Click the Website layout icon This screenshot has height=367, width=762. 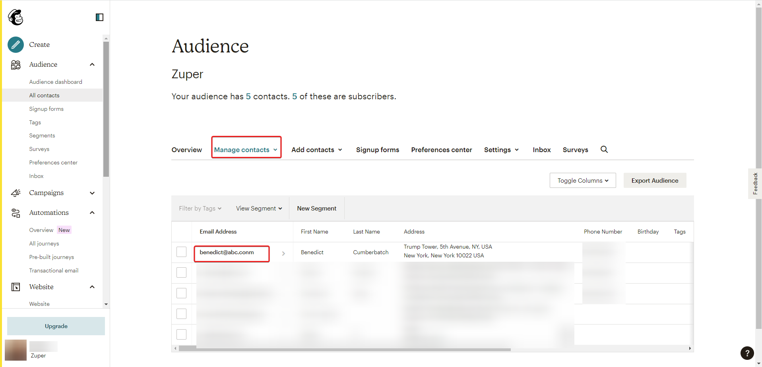[x=16, y=287]
